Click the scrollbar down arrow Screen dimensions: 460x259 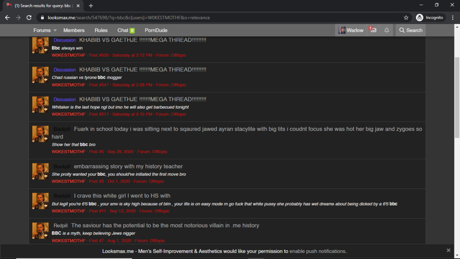point(457,256)
